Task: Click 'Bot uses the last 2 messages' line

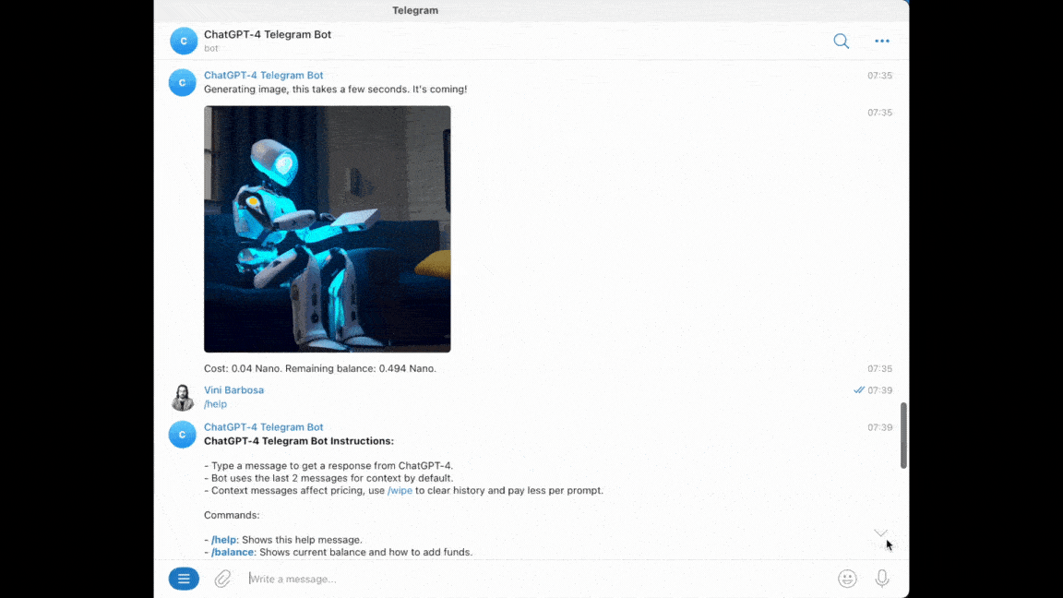Action: (x=328, y=478)
